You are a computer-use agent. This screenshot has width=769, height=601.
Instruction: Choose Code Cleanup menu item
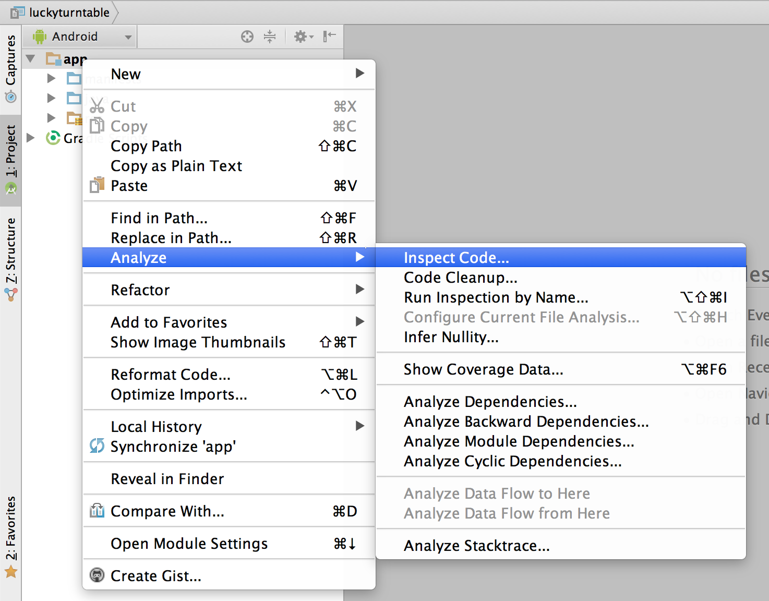[x=561, y=278]
